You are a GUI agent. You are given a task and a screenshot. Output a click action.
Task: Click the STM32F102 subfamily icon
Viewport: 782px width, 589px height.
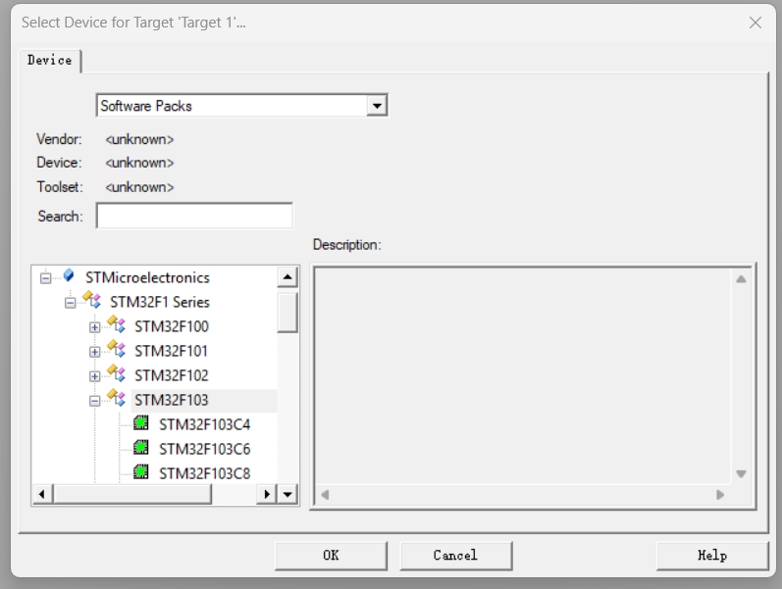click(116, 373)
